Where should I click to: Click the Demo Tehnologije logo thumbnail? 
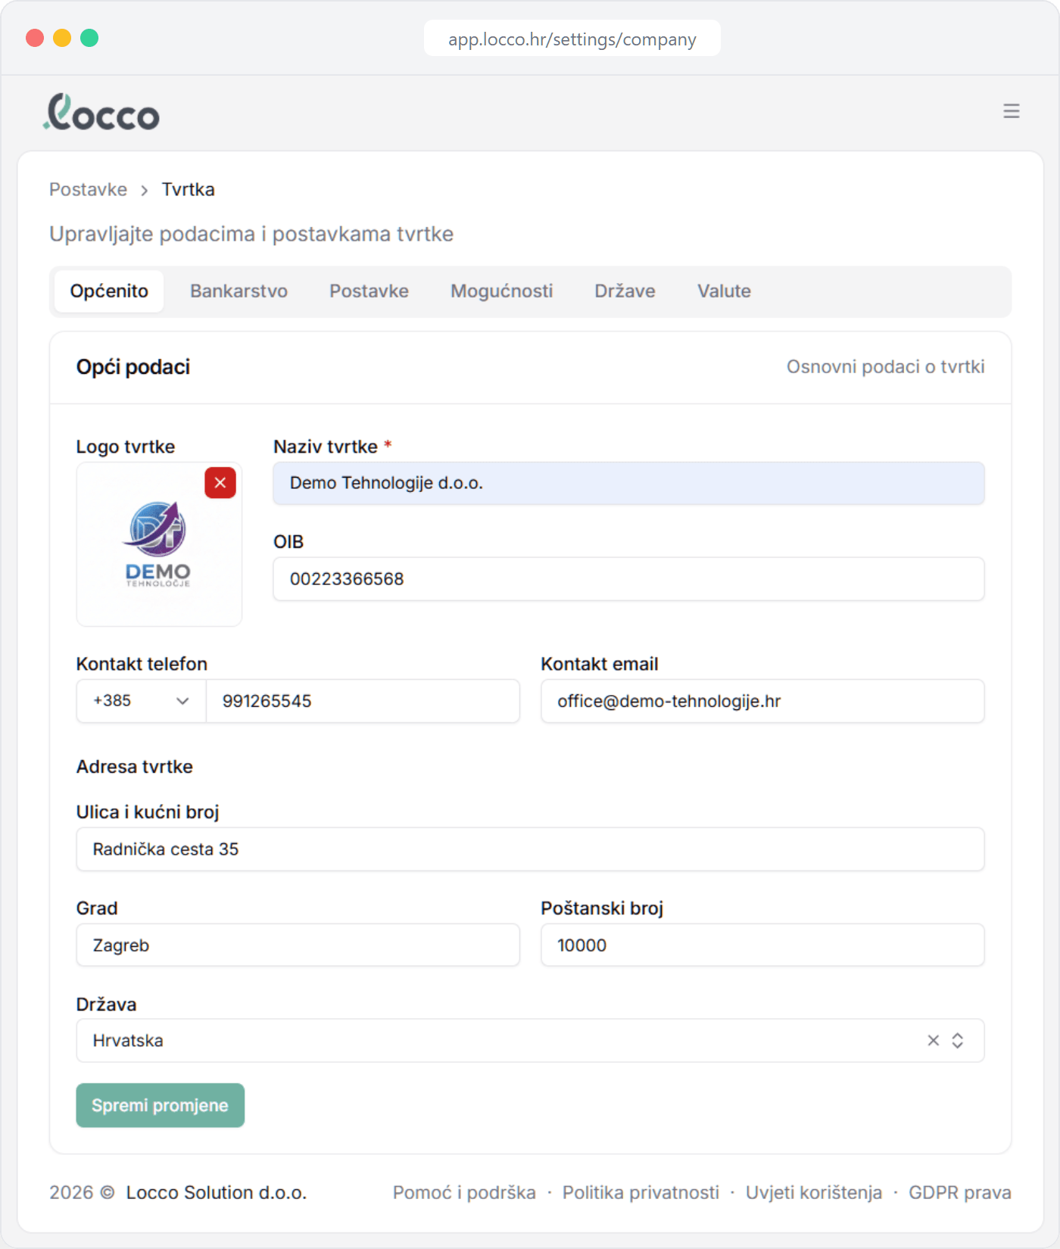pos(157,545)
